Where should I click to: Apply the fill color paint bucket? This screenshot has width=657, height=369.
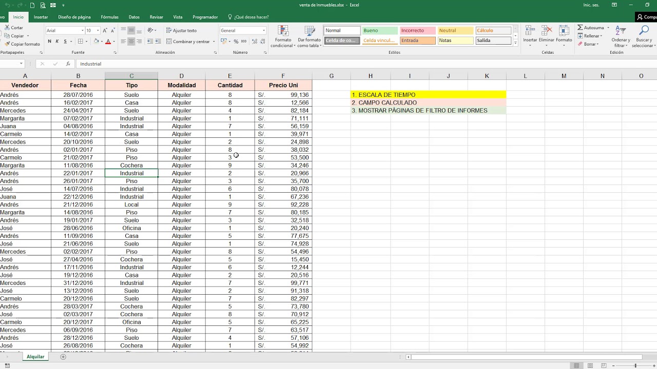pyautogui.click(x=96, y=42)
